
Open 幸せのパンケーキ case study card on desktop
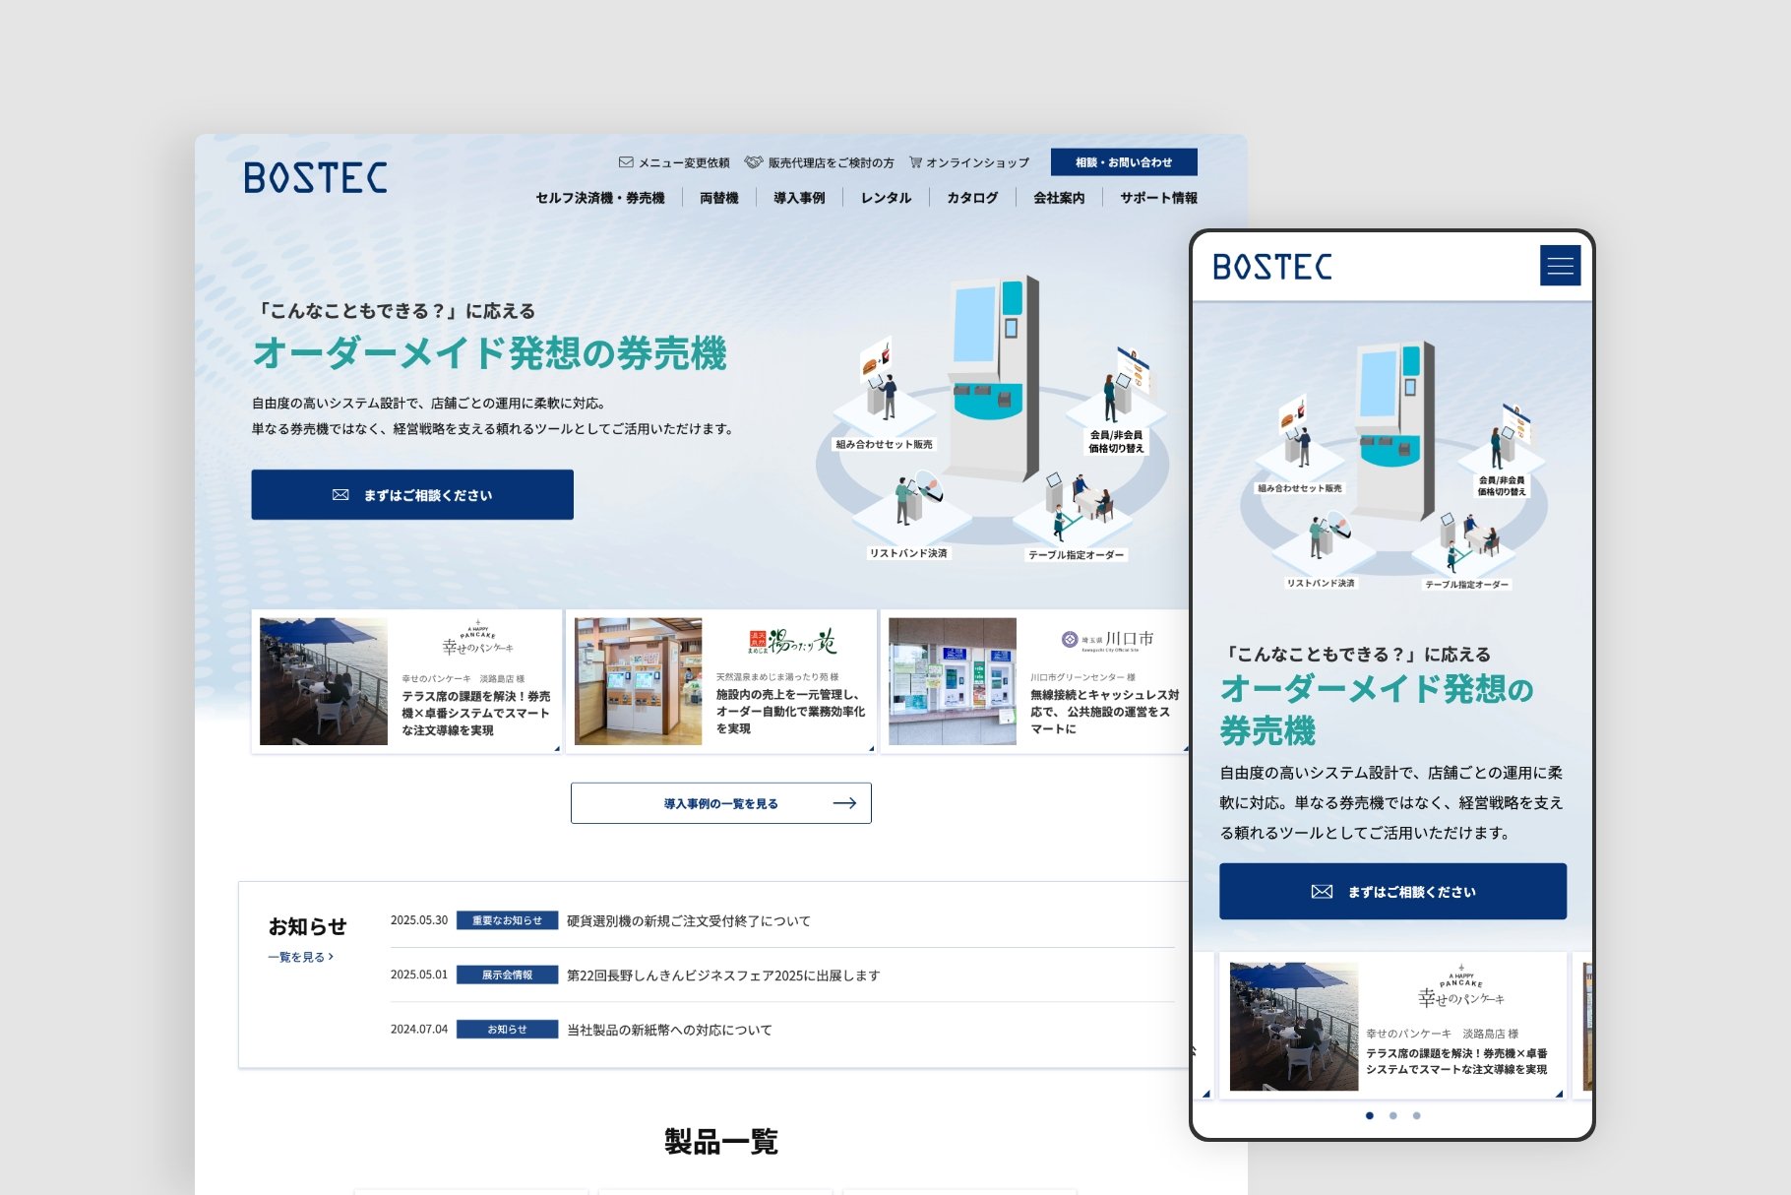pyautogui.click(x=406, y=681)
